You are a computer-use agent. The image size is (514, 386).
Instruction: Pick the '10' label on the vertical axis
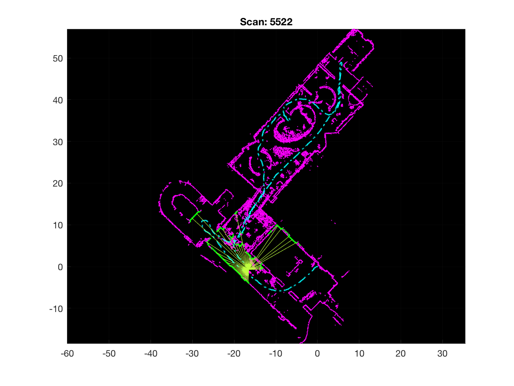[58, 225]
